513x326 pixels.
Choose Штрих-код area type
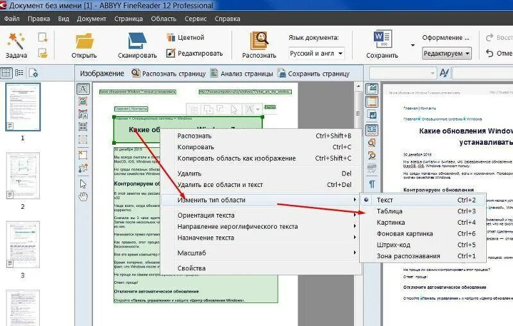click(423, 245)
